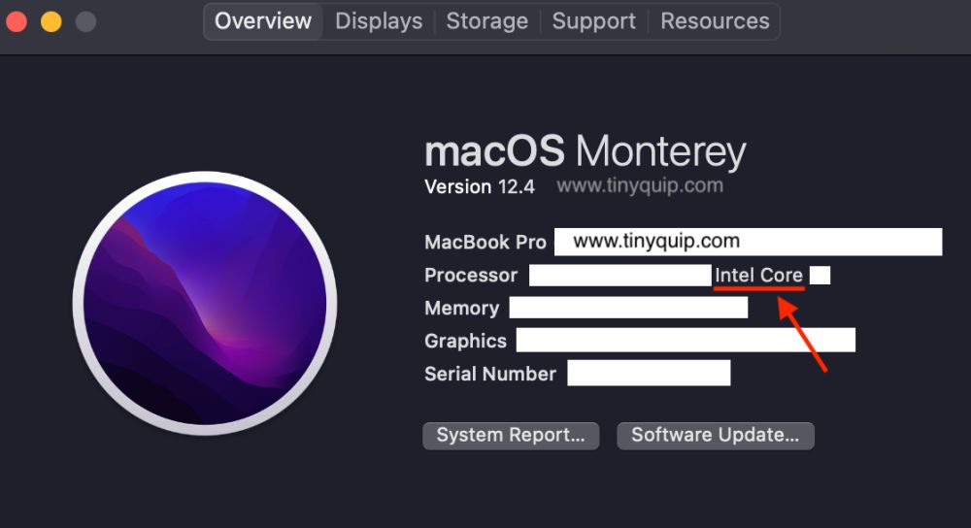
Task: Click the Graphics label
Action: coord(465,342)
